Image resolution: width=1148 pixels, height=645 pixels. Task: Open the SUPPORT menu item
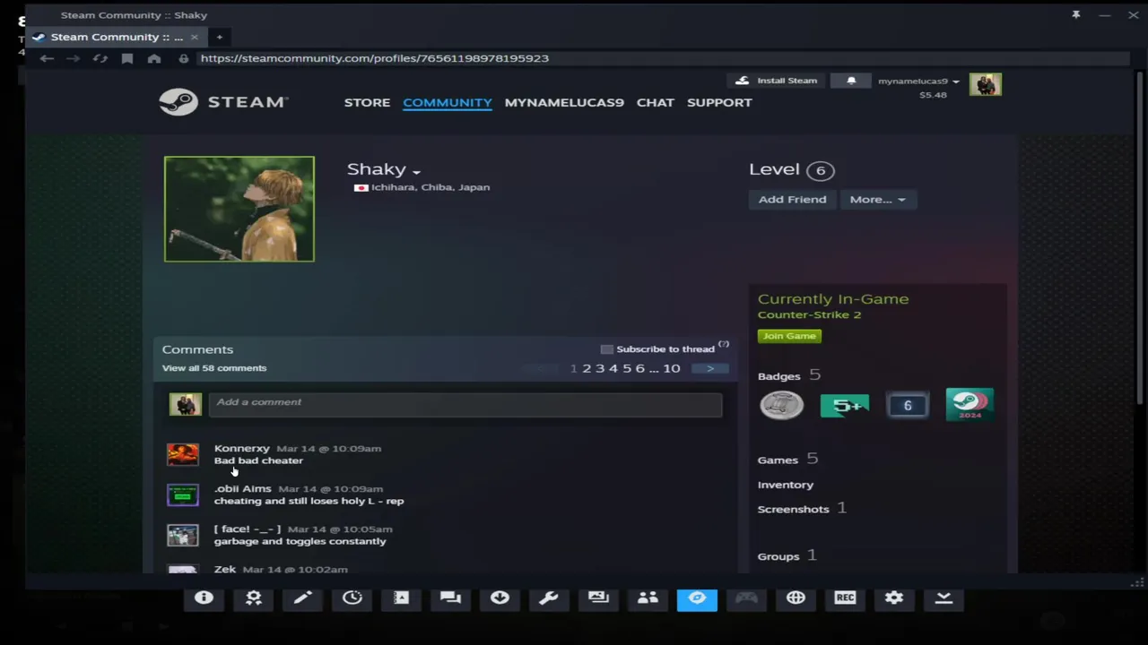719,102
